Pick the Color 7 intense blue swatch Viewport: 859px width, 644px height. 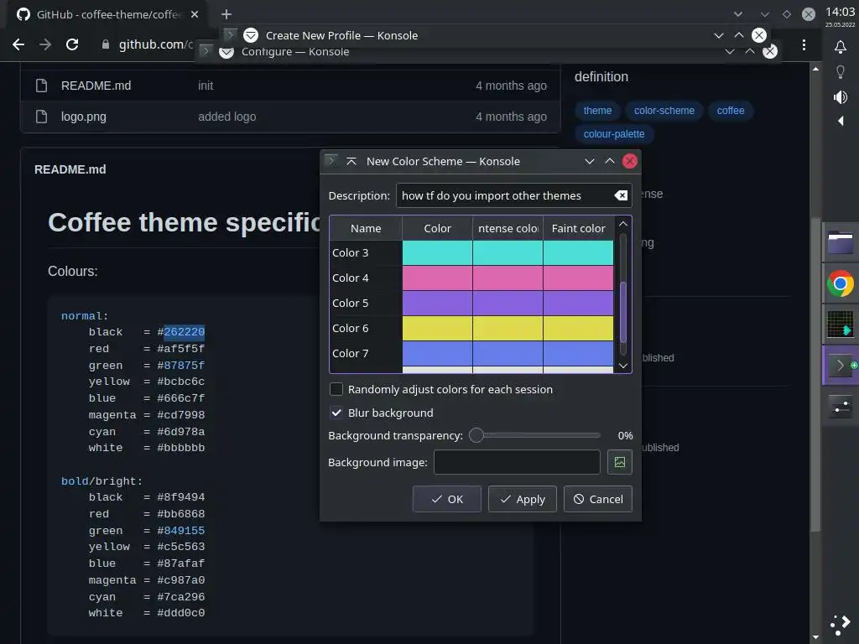[508, 354]
